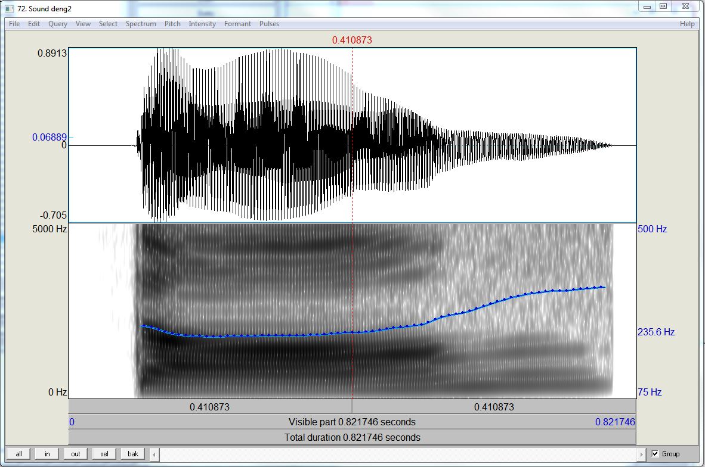Click the Praat window icon in title bar
The height and width of the screenshot is (467, 705).
click(10, 8)
